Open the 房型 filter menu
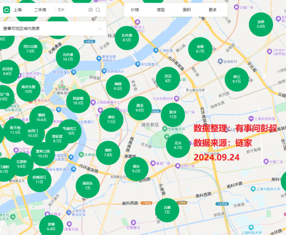 click(163, 10)
